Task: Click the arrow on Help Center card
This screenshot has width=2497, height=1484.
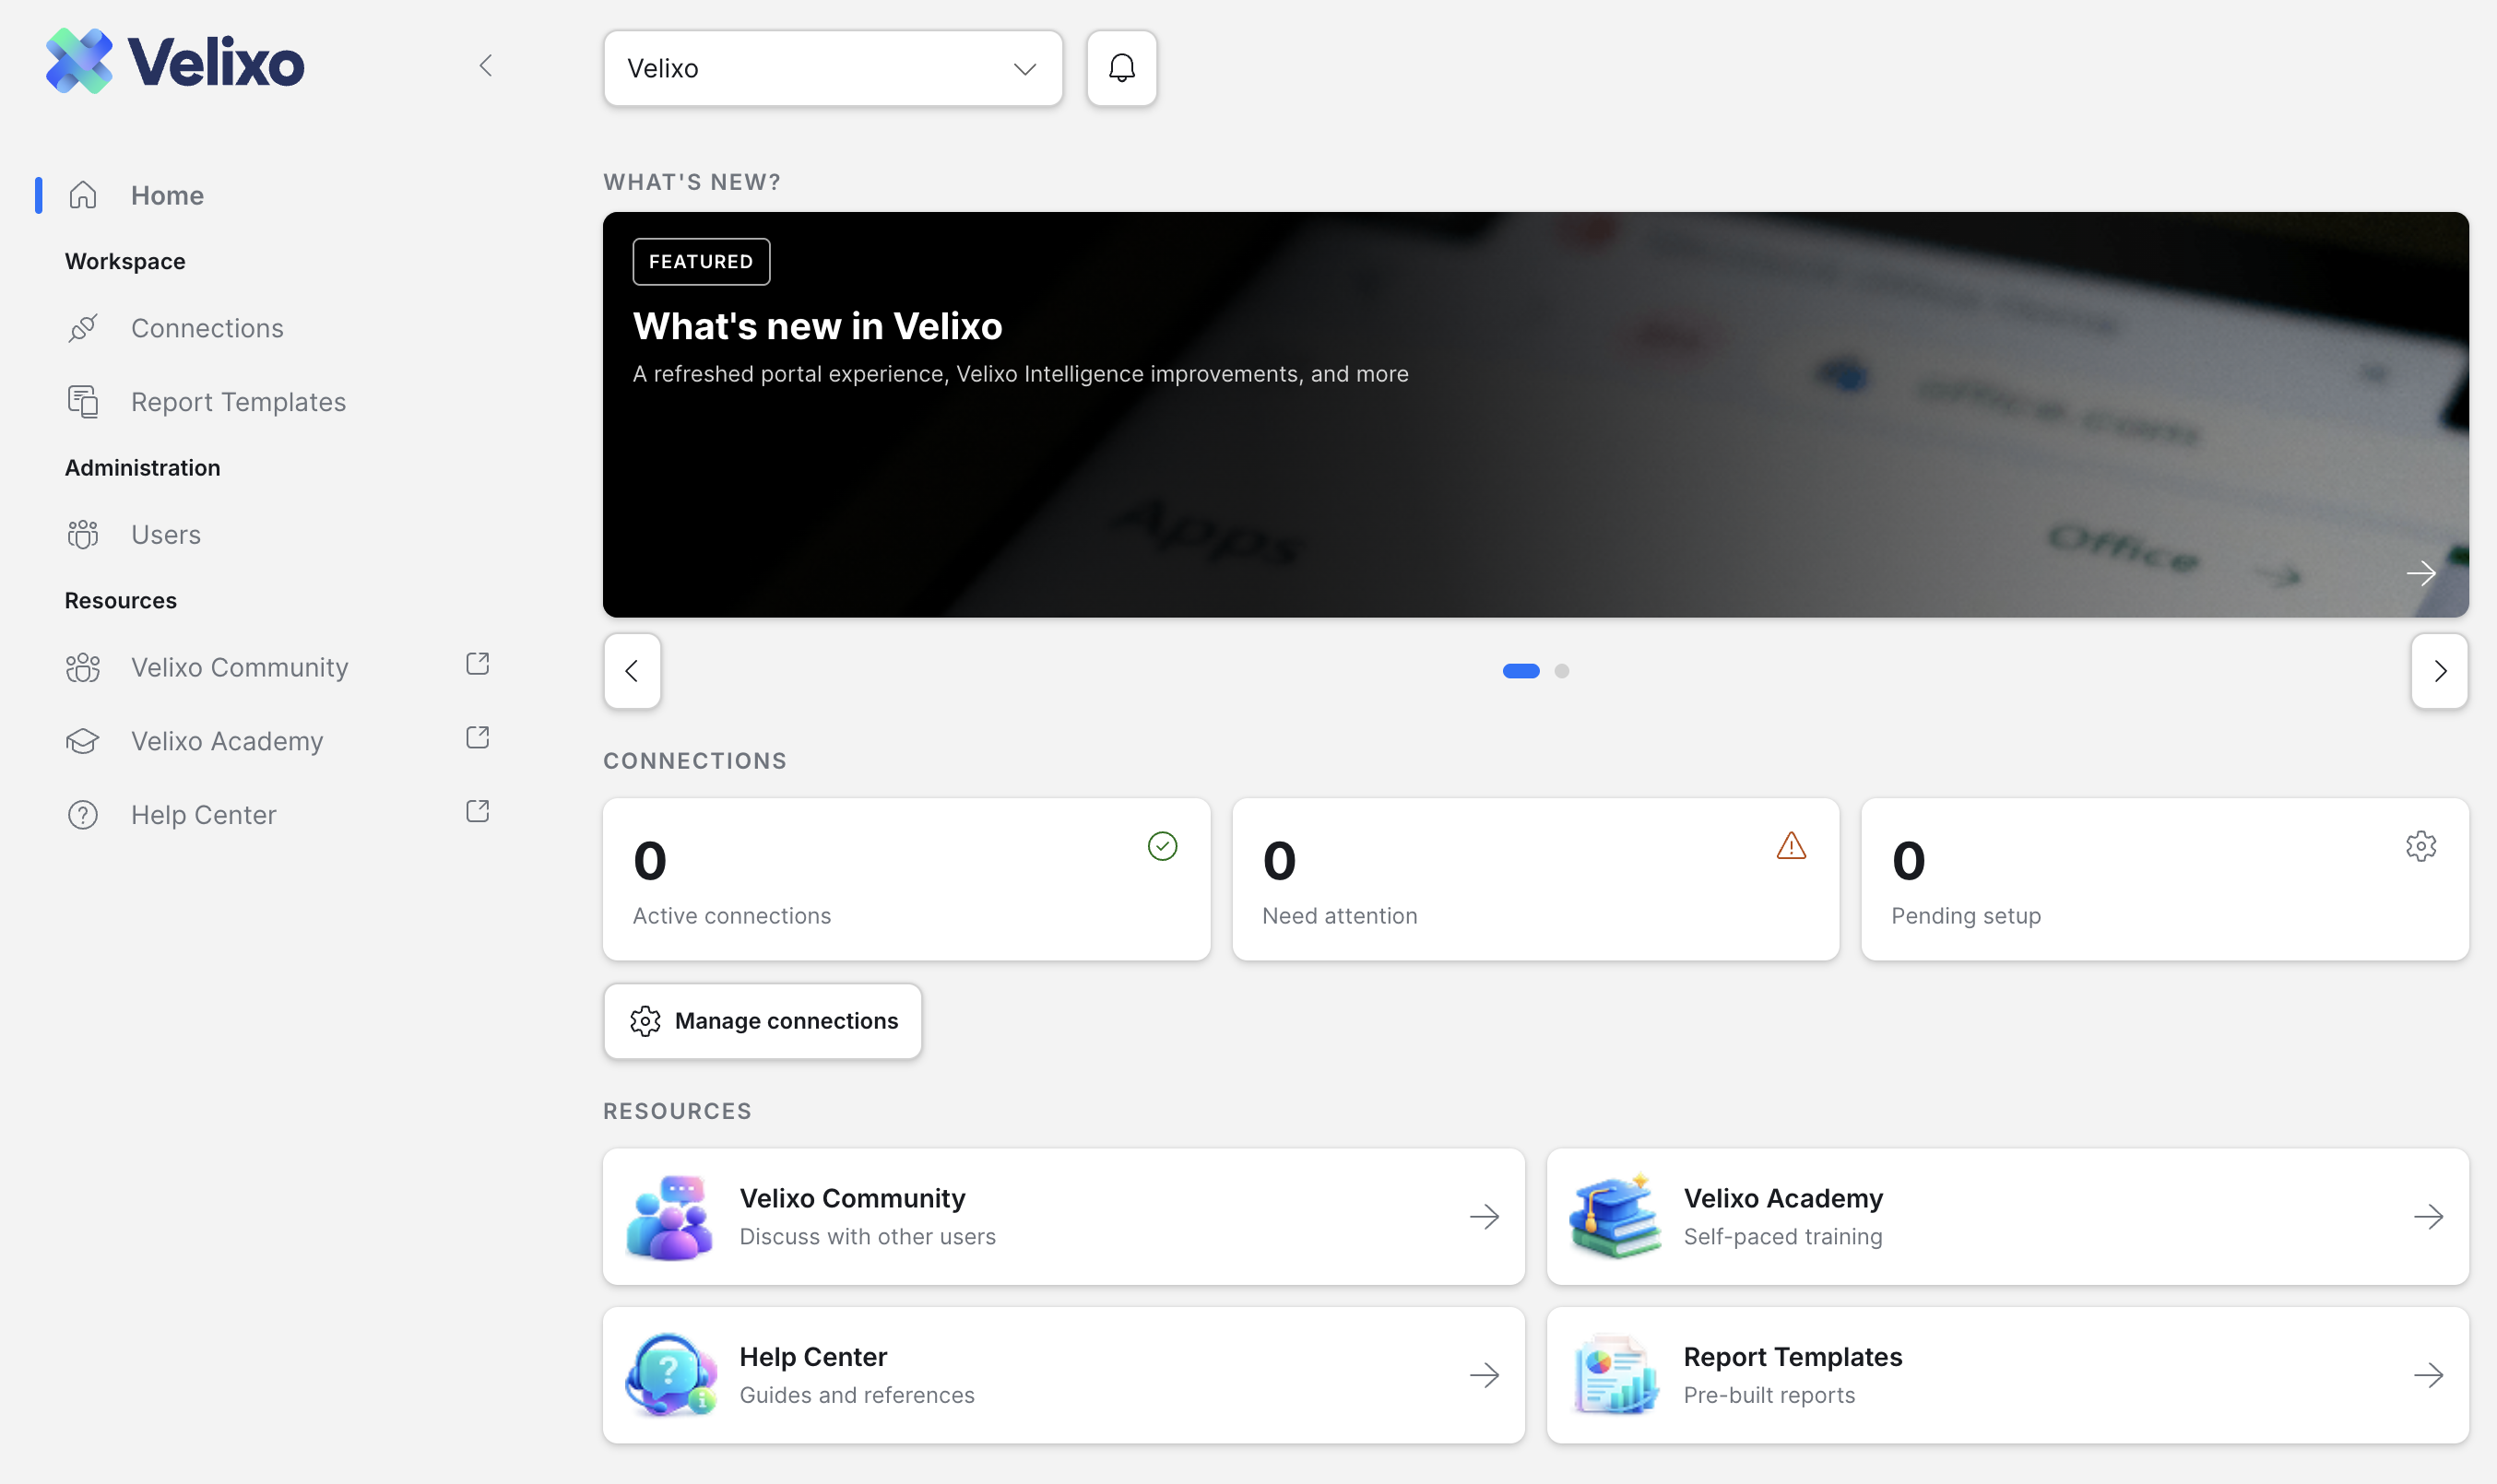Action: 1485,1375
